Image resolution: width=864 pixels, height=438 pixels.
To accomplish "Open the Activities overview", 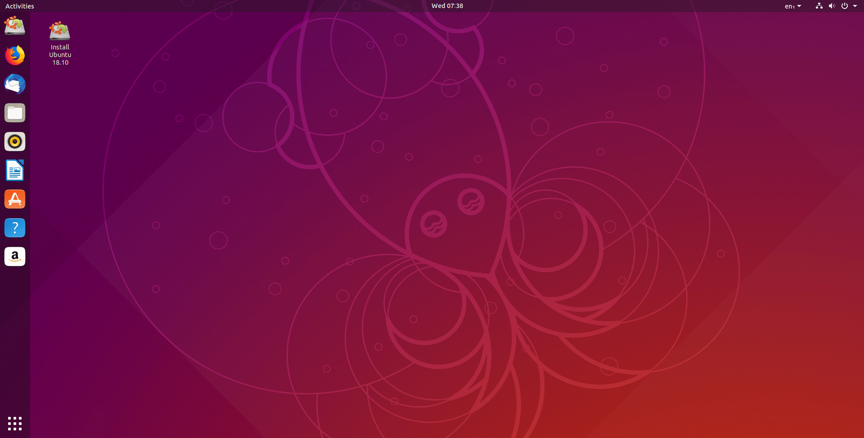I will pyautogui.click(x=20, y=6).
